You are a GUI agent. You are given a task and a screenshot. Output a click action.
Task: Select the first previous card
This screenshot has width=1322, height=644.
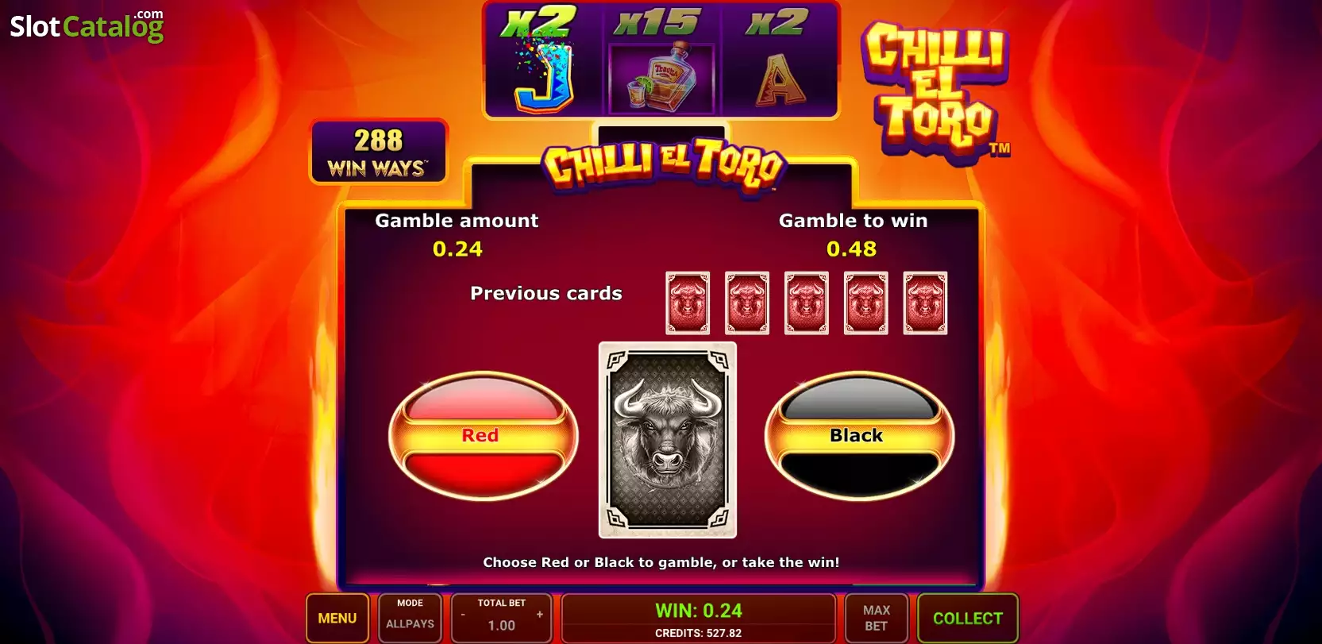click(x=688, y=303)
